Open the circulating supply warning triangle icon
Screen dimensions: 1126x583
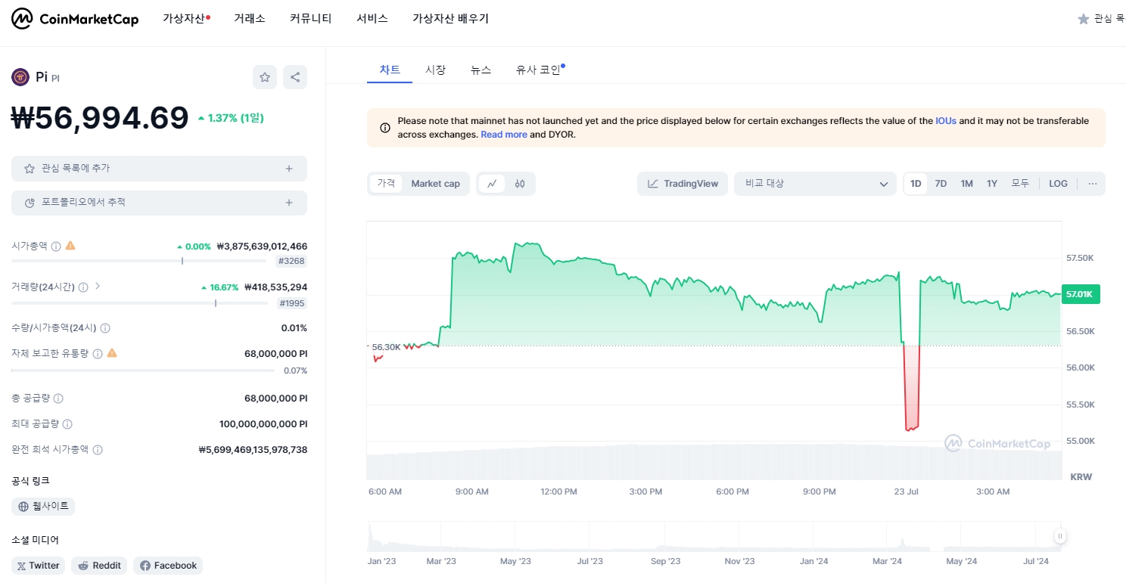[x=112, y=352]
